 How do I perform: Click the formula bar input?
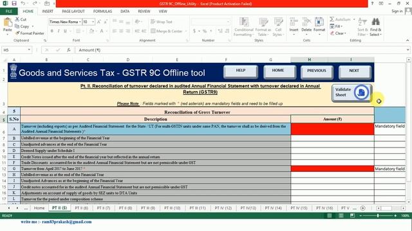[240, 50]
